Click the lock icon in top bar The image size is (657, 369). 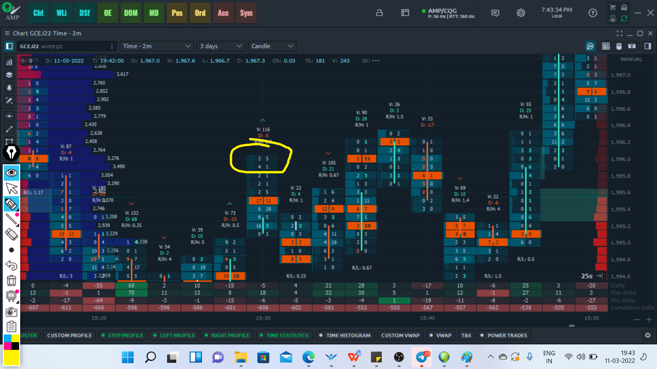pos(379,13)
